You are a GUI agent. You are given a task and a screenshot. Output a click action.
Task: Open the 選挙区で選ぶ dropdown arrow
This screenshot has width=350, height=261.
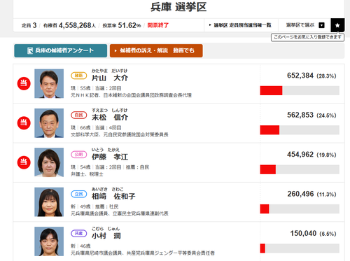pyautogui.click(x=321, y=25)
